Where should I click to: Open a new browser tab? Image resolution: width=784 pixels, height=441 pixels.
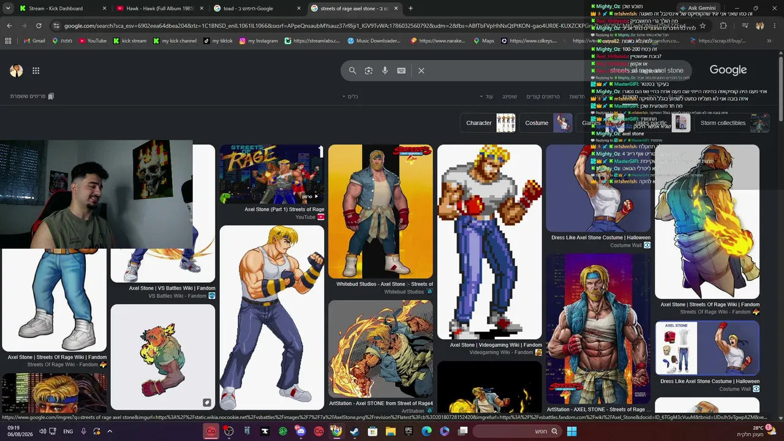410,9
